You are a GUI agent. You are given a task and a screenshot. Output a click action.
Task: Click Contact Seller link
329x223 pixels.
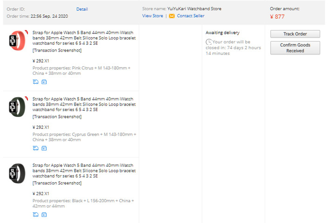[x=190, y=16]
